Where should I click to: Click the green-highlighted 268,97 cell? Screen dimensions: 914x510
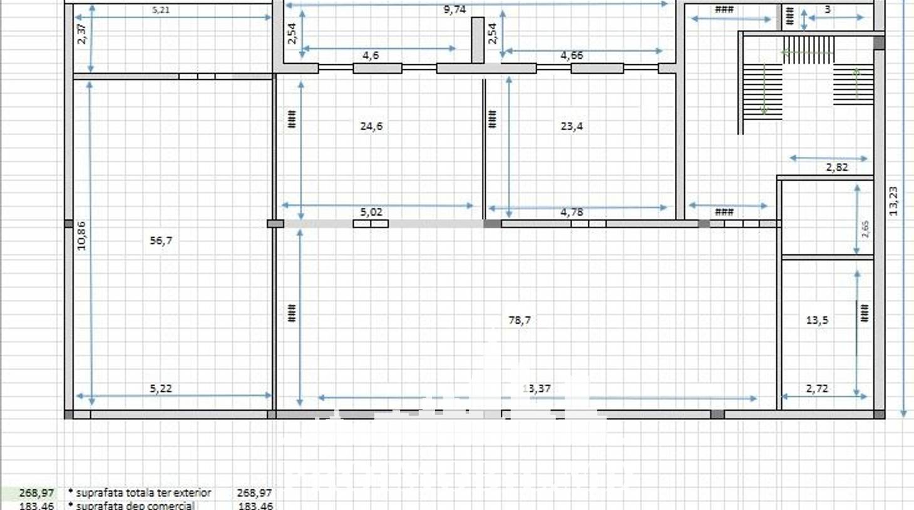click(28, 493)
